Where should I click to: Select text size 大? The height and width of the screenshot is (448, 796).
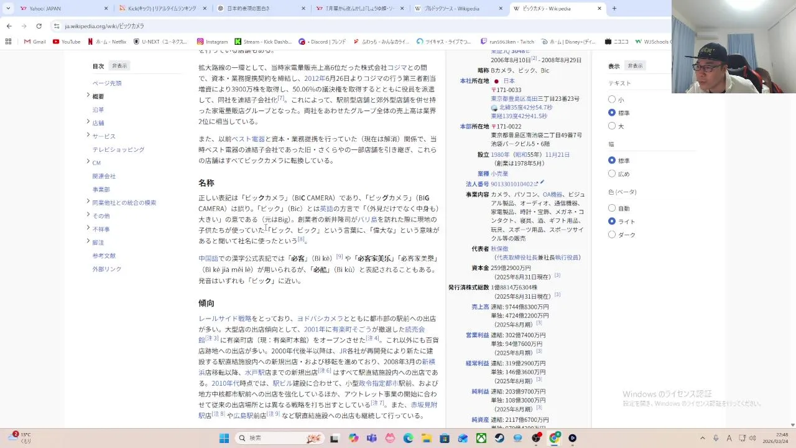tap(612, 126)
